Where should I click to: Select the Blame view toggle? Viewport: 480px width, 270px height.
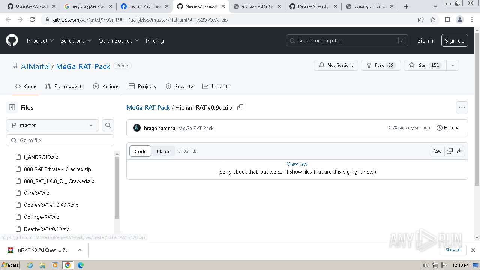point(163,151)
